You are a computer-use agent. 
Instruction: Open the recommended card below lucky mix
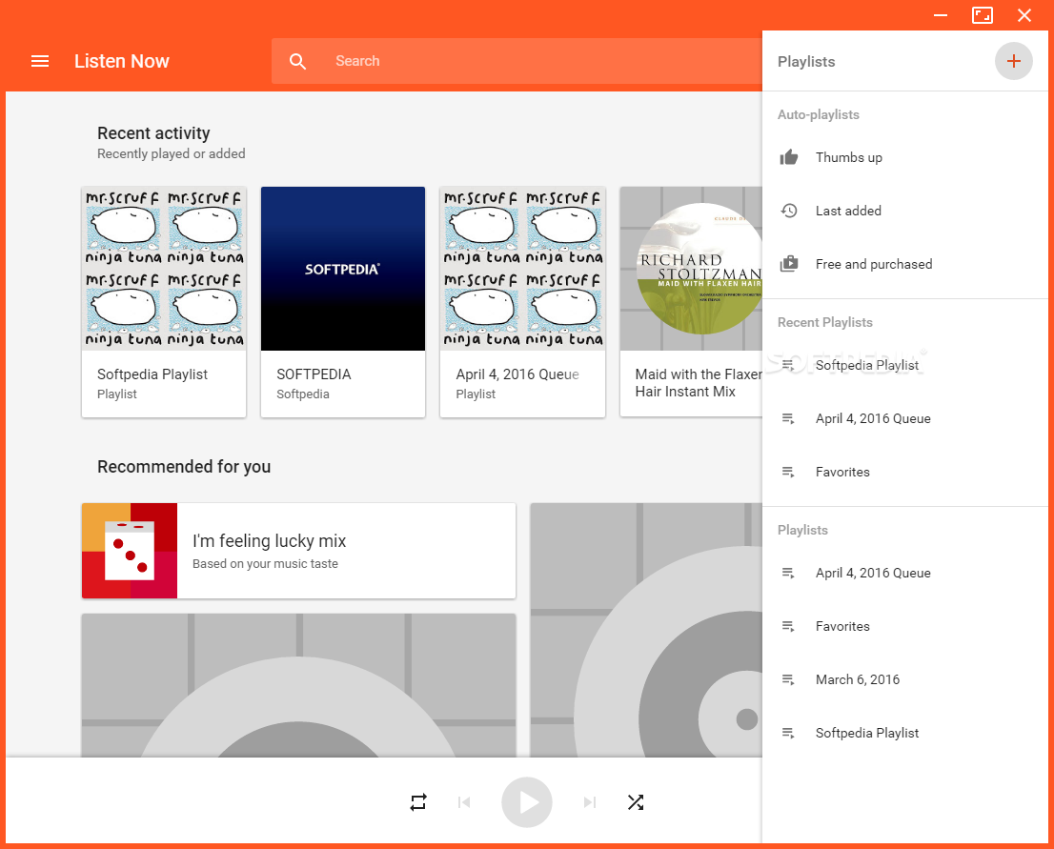pyautogui.click(x=298, y=685)
